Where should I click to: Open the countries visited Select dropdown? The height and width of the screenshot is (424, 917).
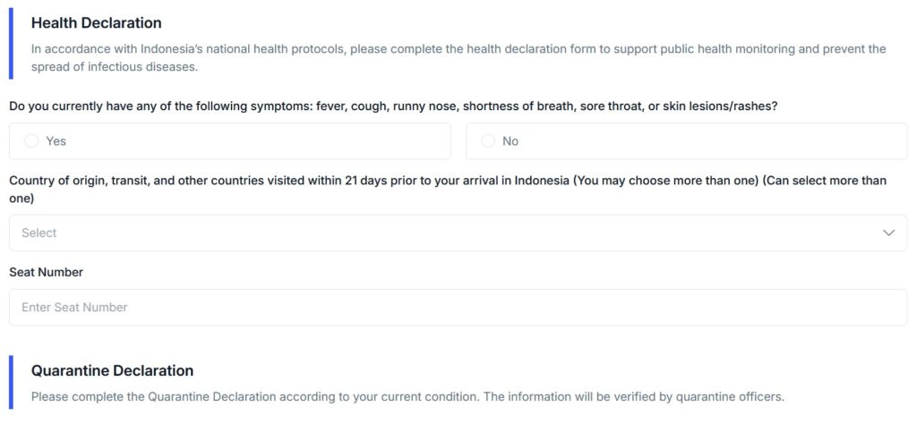click(x=458, y=233)
